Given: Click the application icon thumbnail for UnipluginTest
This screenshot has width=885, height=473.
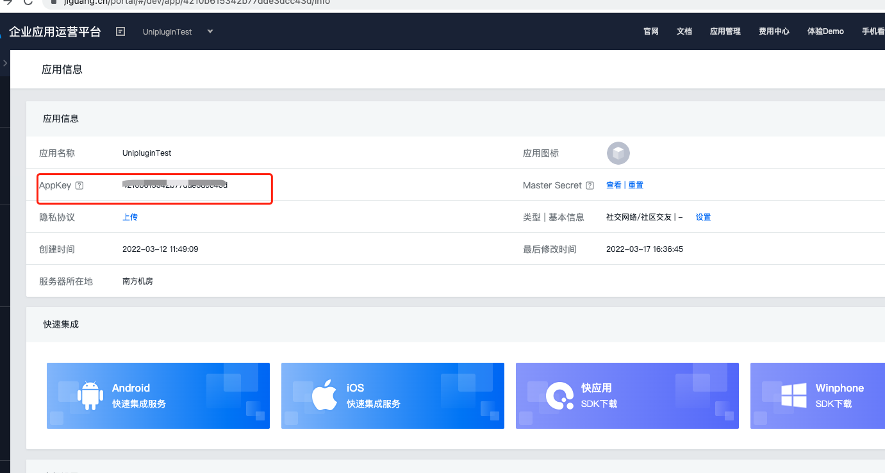Looking at the screenshot, I should 618,153.
